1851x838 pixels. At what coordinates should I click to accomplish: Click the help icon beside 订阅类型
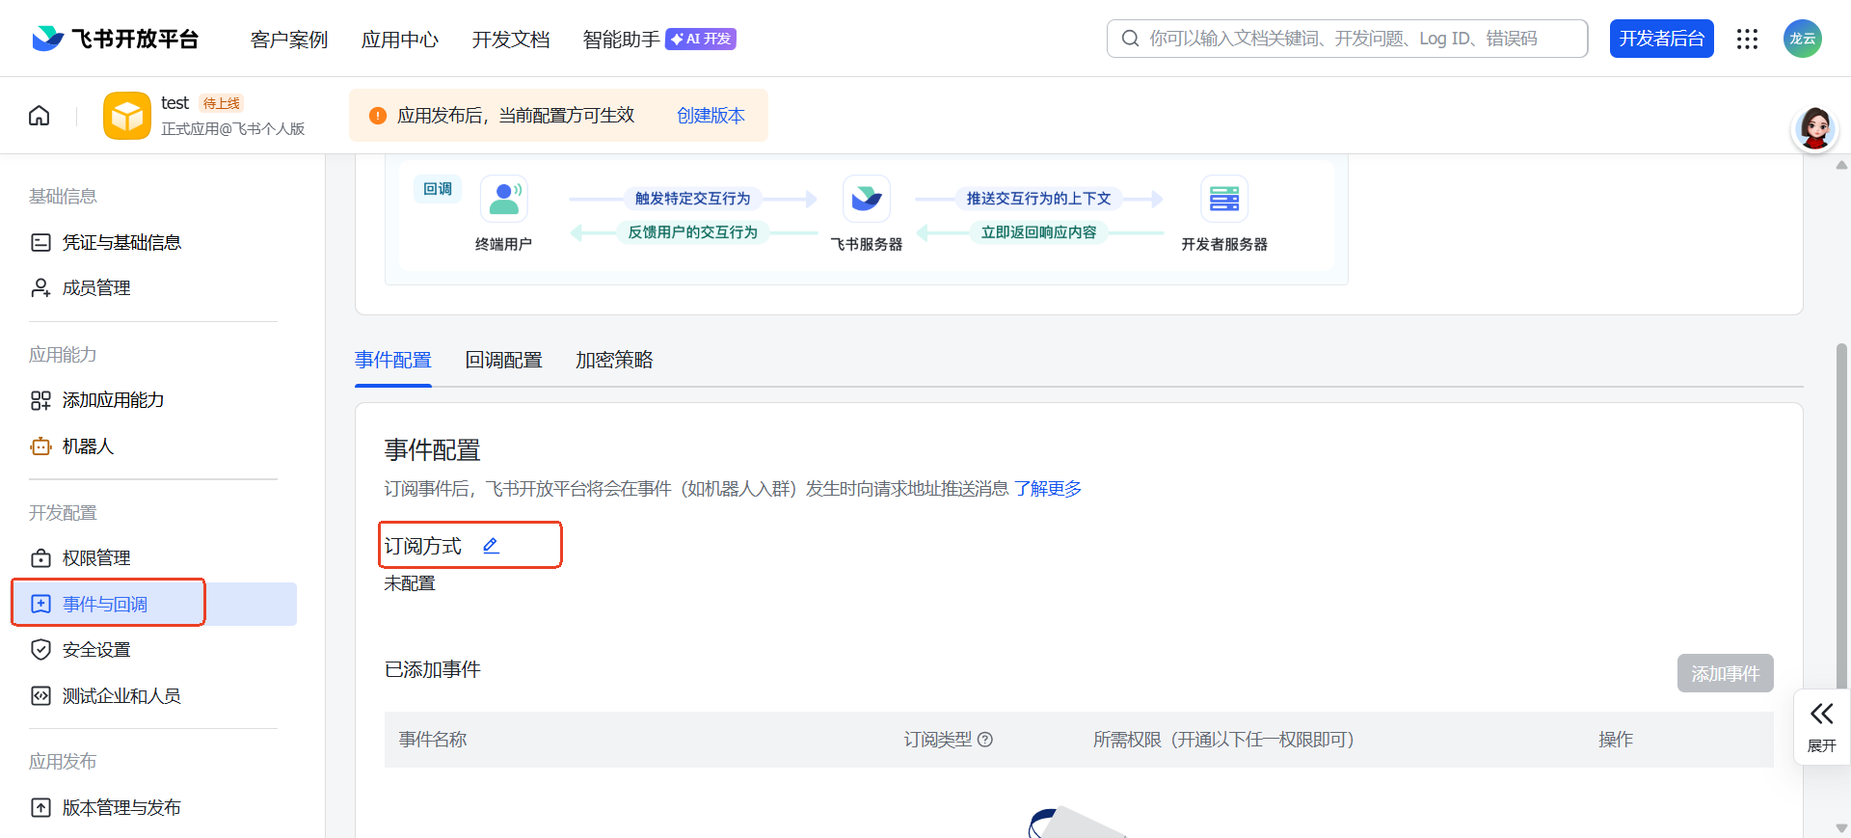pyautogui.click(x=985, y=740)
